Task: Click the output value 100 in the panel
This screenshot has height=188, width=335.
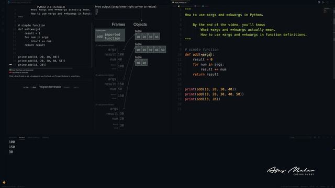Action: click(x=12, y=142)
